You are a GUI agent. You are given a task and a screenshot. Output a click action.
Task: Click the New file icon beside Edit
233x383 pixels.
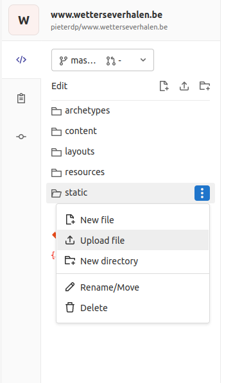click(x=164, y=86)
